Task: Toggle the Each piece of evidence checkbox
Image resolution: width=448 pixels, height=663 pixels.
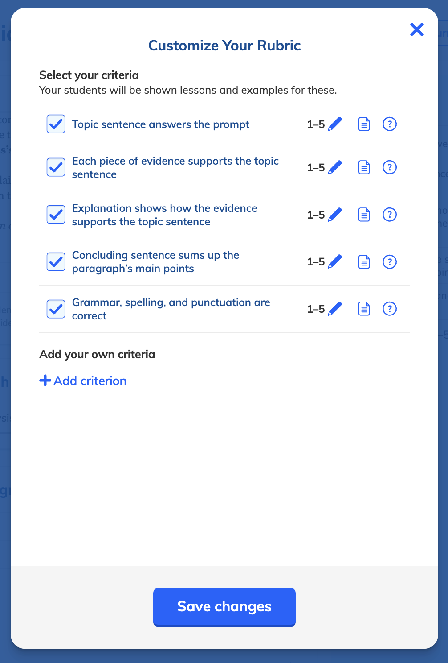Action: (56, 167)
